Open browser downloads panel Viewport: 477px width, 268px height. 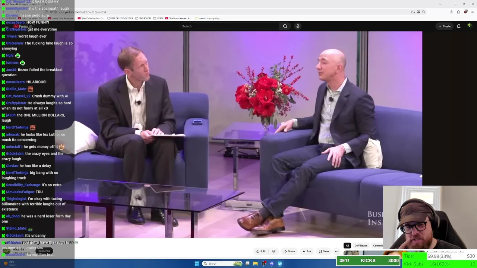click(451, 12)
